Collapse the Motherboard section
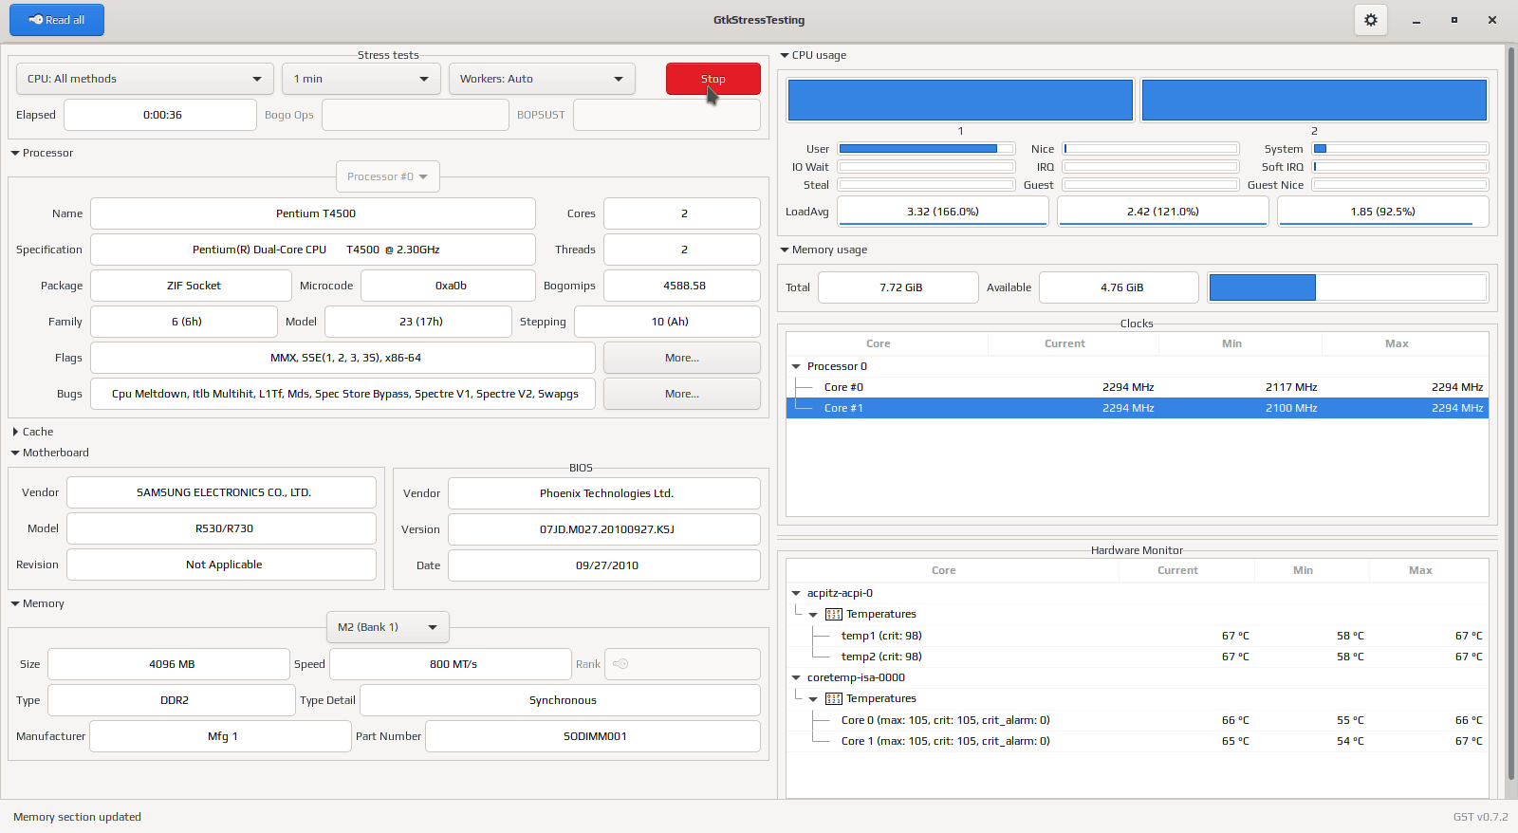 49,453
